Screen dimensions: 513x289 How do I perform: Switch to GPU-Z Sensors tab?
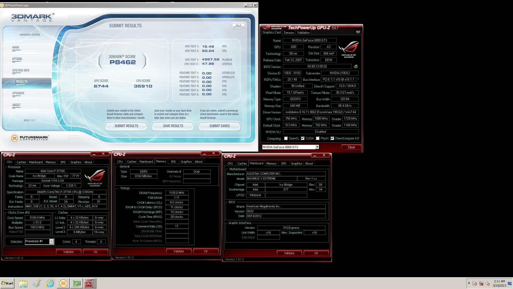(289, 33)
